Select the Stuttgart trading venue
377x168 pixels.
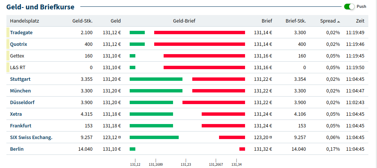pyautogui.click(x=20, y=79)
